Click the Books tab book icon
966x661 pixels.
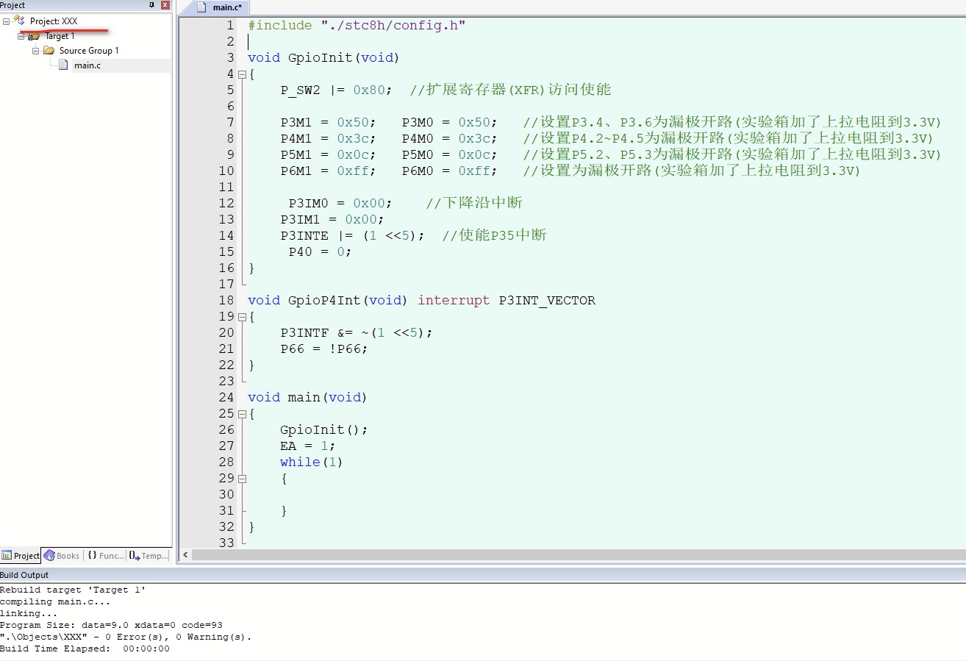click(x=49, y=556)
